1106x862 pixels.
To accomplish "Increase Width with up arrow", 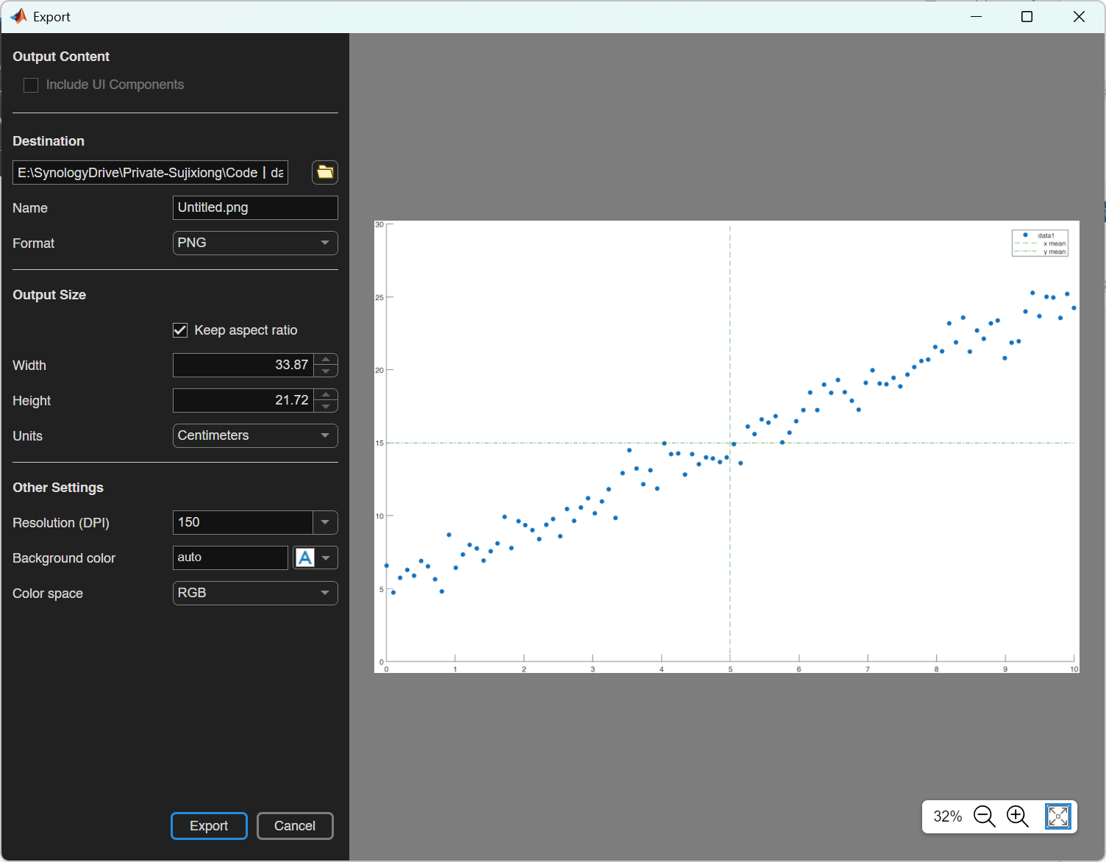I will [x=326, y=359].
